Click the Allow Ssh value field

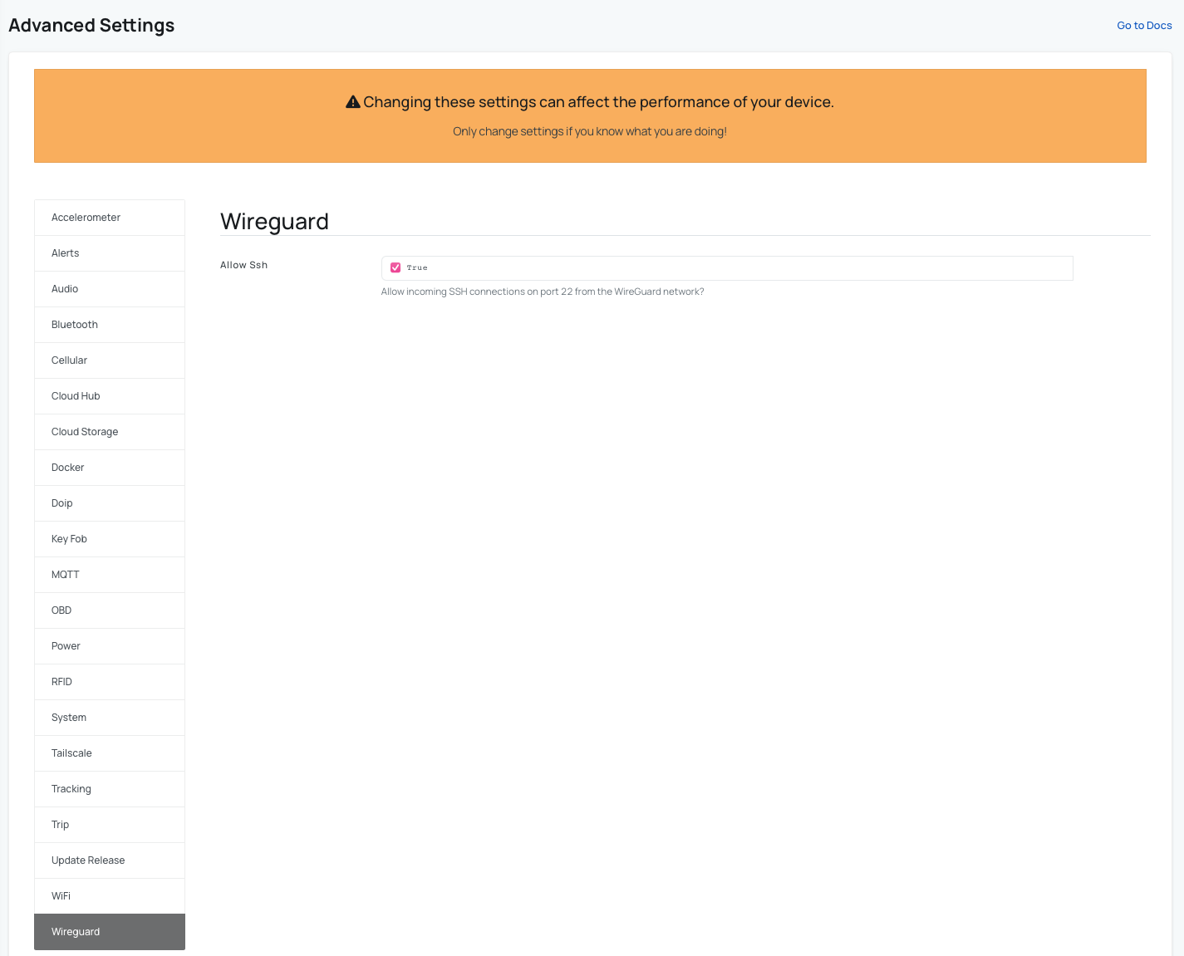(726, 267)
